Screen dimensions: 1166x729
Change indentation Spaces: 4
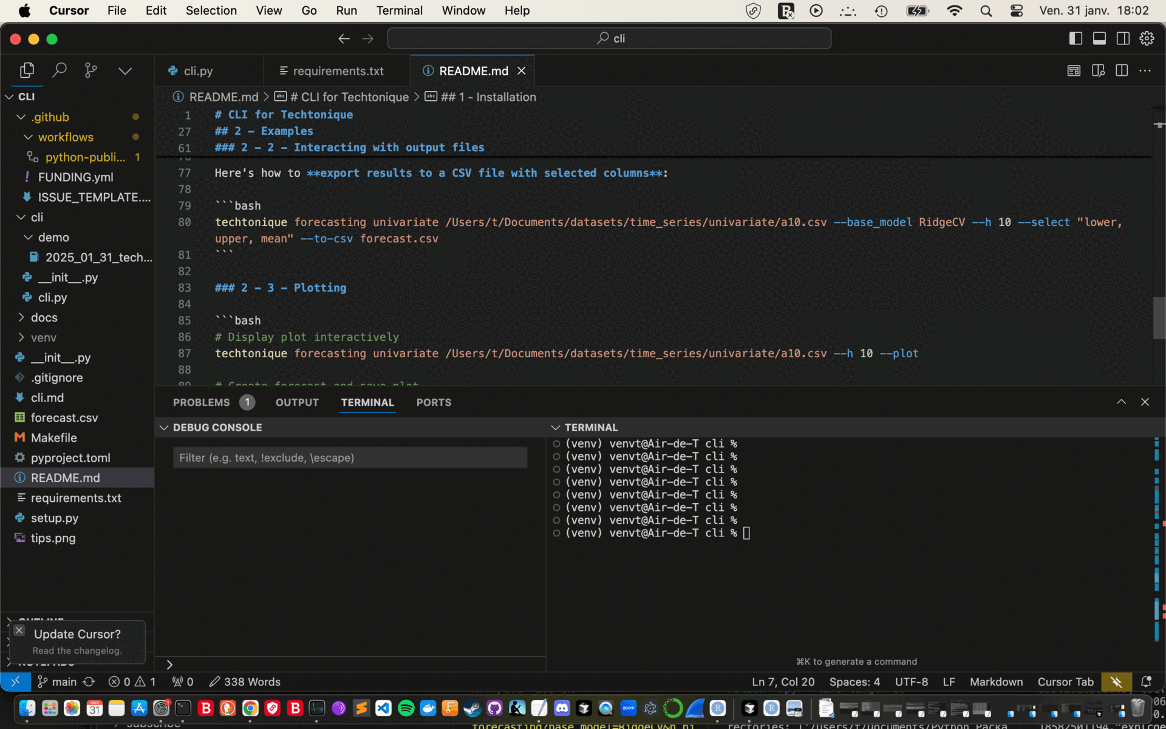point(854,682)
